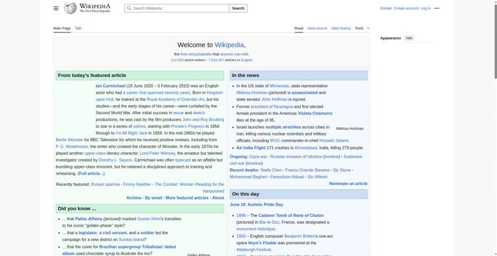This screenshot has height=256, width=497.
Task: Click the Search button
Action: tap(238, 8)
